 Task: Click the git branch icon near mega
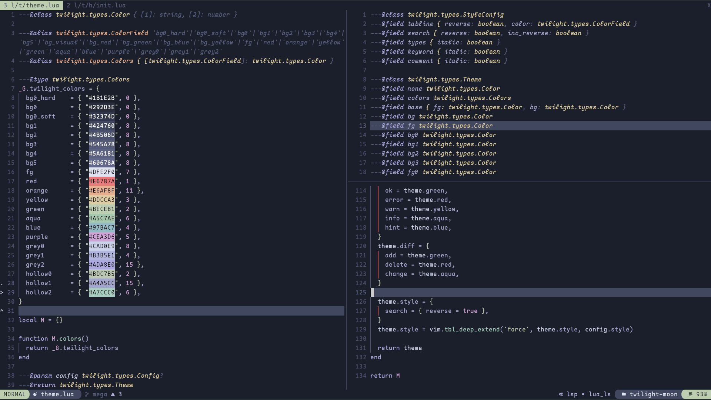(87, 394)
